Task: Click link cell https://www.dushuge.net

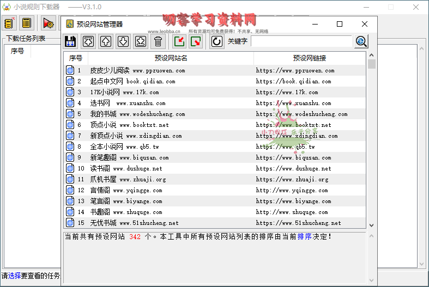Action: click(294, 168)
